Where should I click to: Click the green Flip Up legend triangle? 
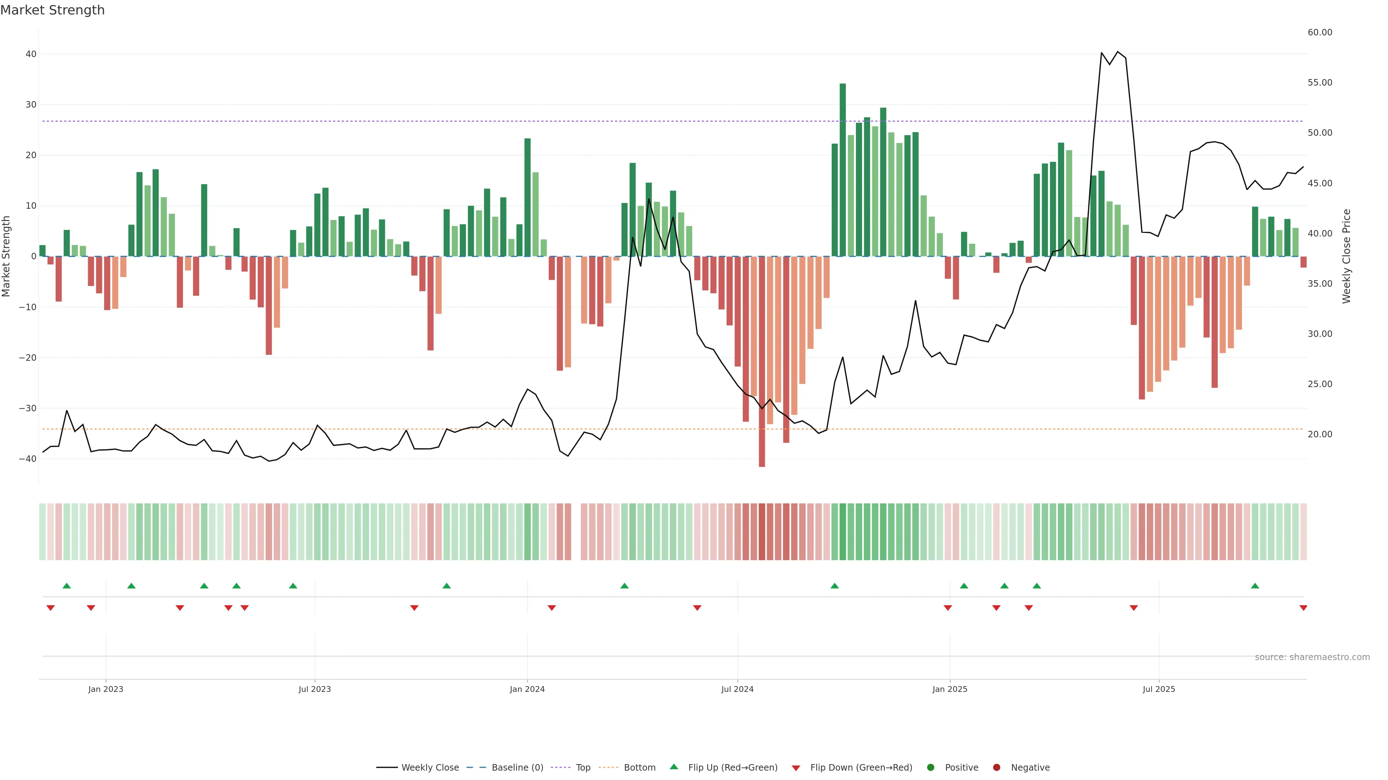click(673, 767)
